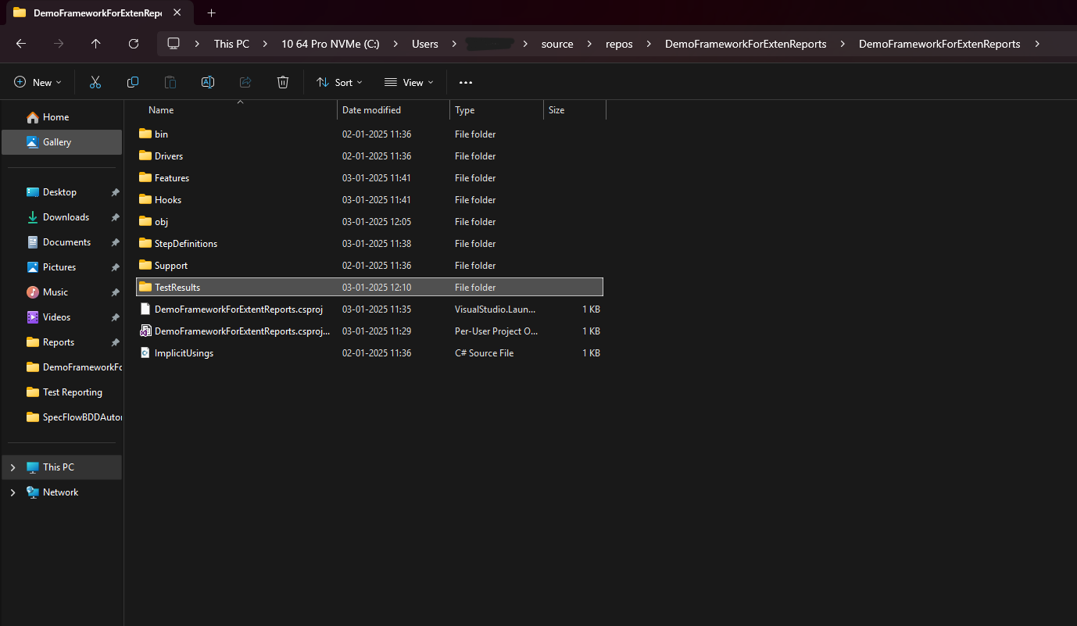Screen dimensions: 1077x626
Task: Select the Hooks folder row
Action: click(370, 200)
